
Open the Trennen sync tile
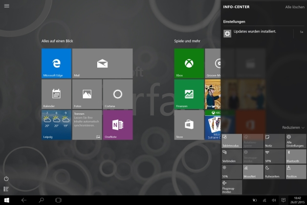click(x=87, y=125)
